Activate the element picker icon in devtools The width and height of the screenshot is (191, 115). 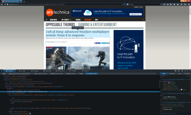click(1, 71)
